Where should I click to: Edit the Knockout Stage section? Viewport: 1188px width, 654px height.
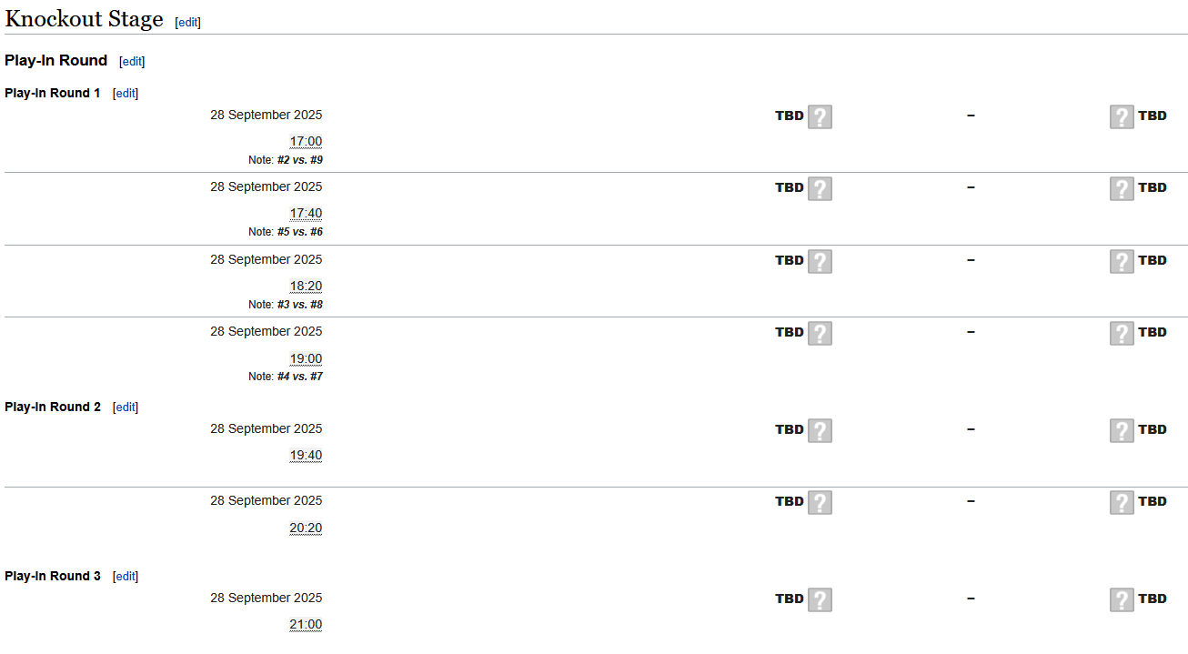coord(187,22)
